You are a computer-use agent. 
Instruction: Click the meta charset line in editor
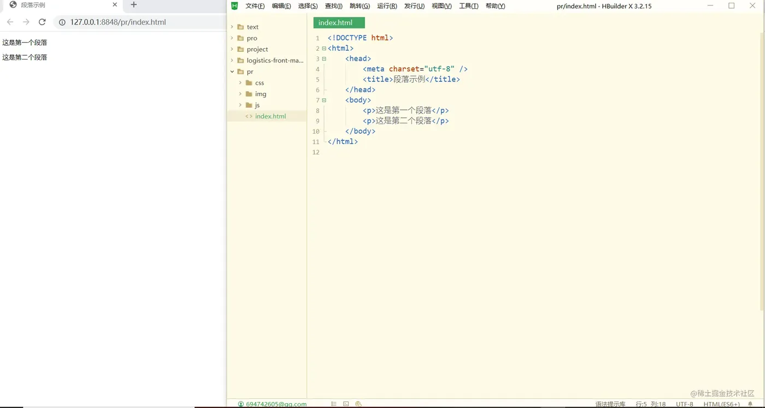pos(415,69)
